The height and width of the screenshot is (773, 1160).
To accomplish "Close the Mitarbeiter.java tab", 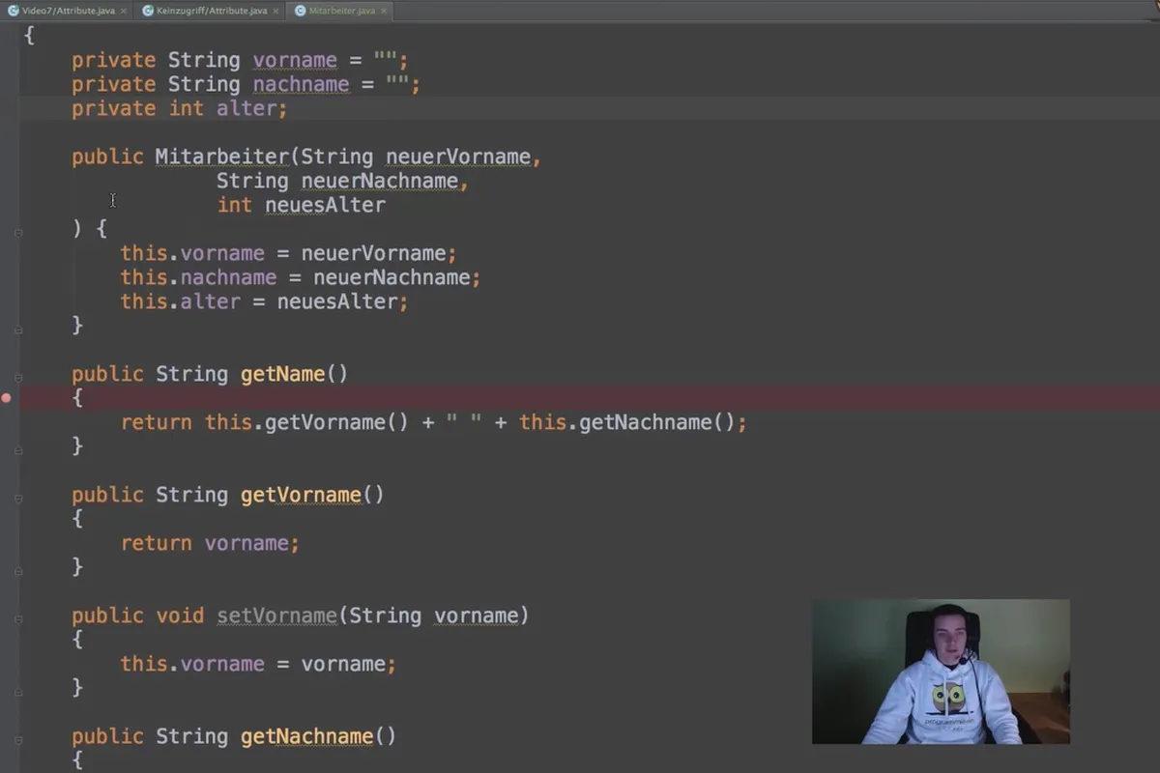I will point(384,11).
